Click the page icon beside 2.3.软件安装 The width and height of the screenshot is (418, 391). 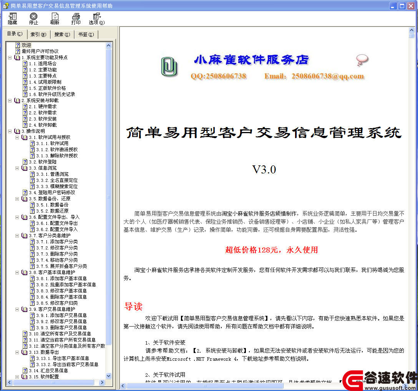pyautogui.click(x=25, y=119)
